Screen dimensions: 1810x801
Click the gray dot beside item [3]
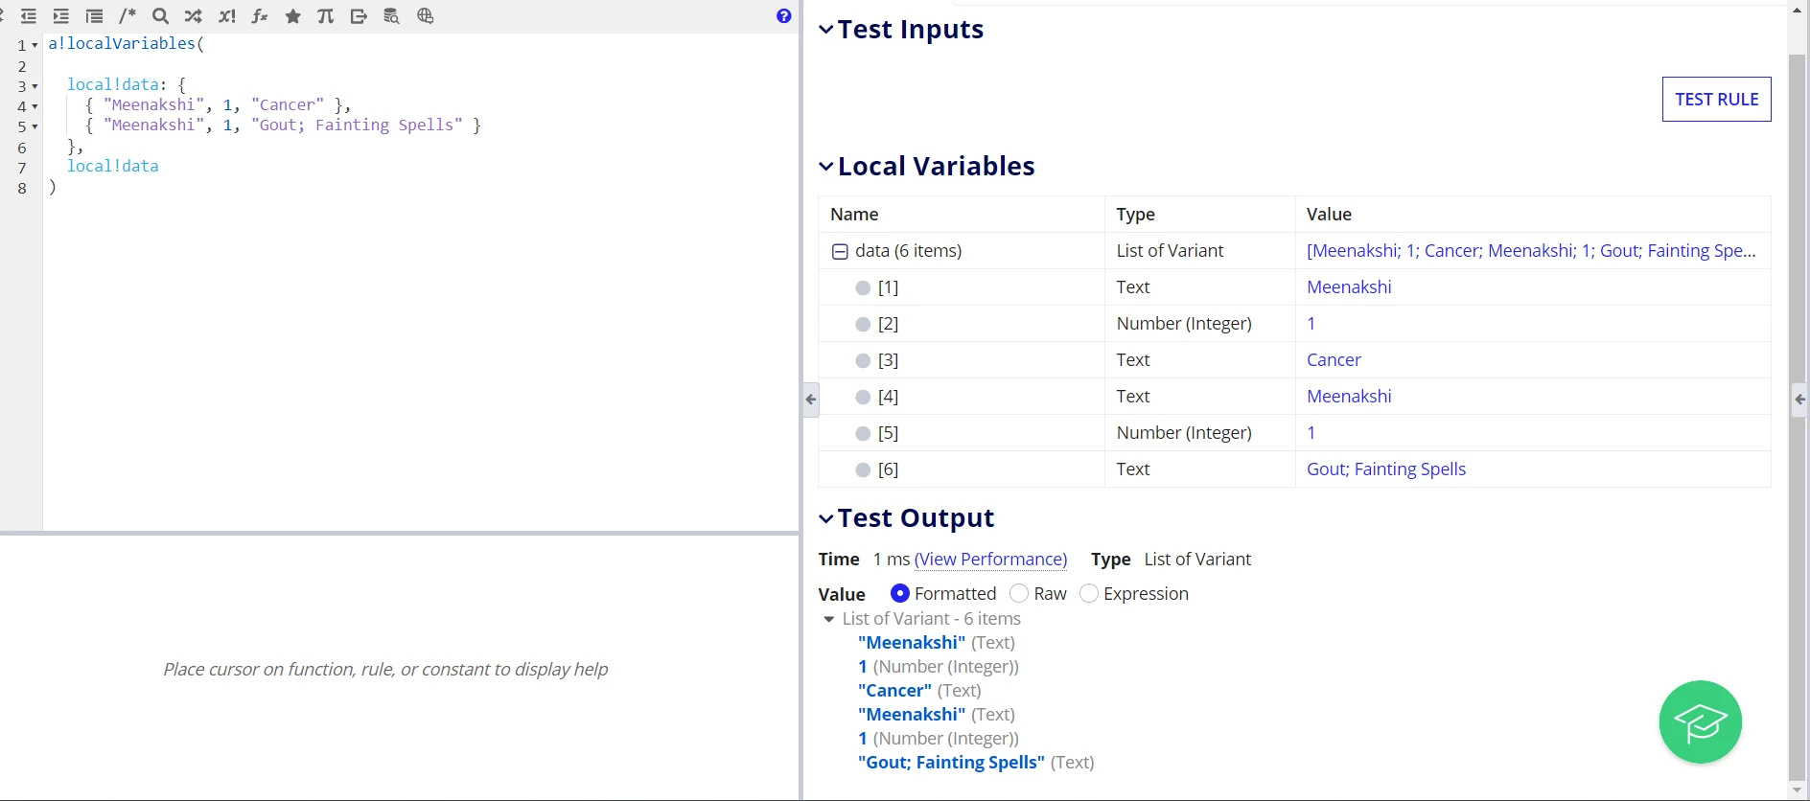(x=863, y=360)
